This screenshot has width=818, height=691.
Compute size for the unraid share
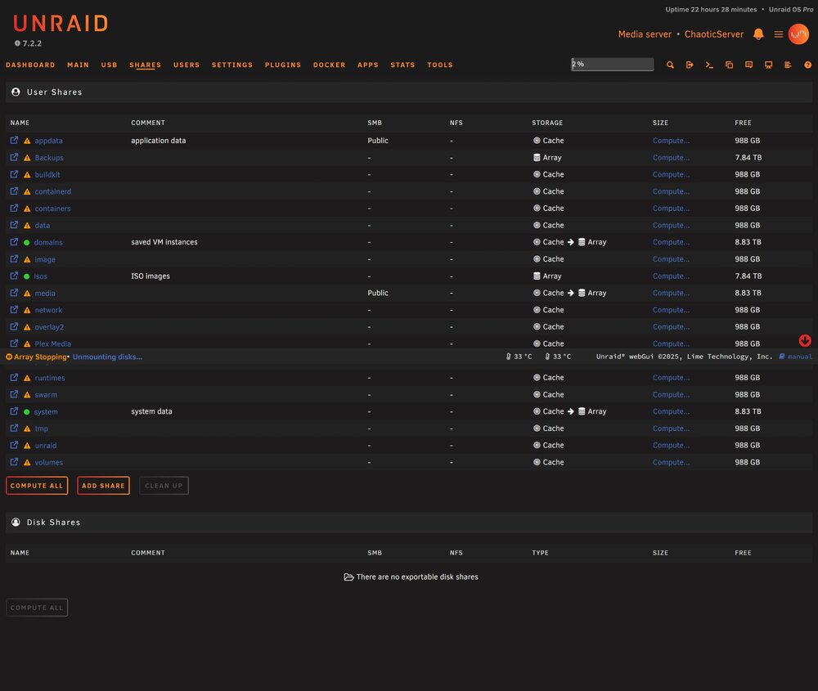click(x=671, y=445)
